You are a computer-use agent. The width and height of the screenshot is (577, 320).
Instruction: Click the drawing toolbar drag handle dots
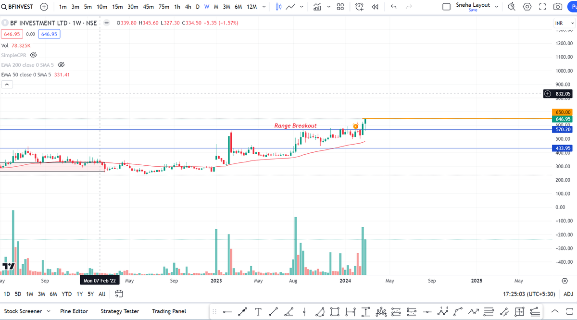point(214,311)
